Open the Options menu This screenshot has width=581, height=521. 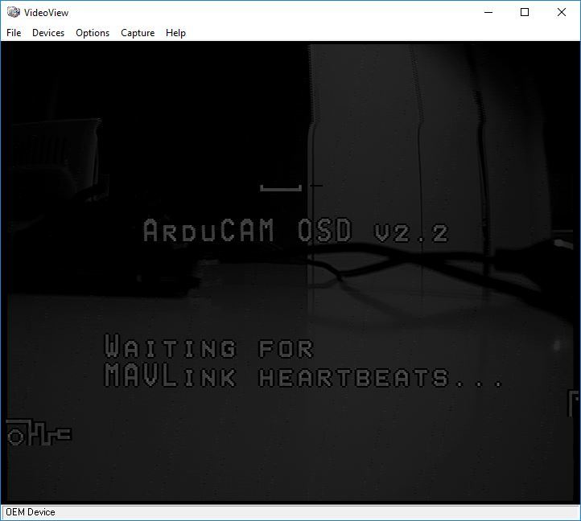click(93, 33)
